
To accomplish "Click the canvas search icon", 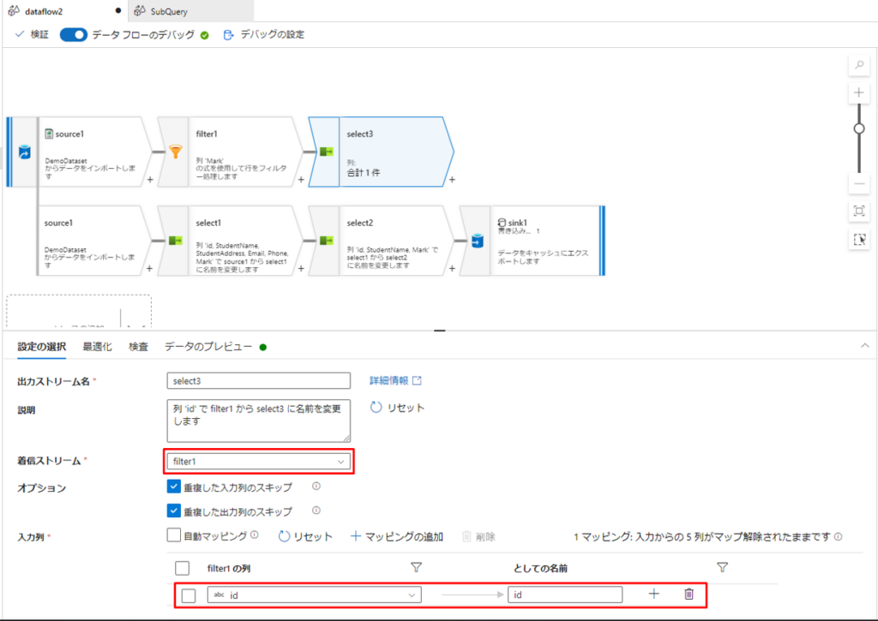I will pyautogui.click(x=859, y=65).
